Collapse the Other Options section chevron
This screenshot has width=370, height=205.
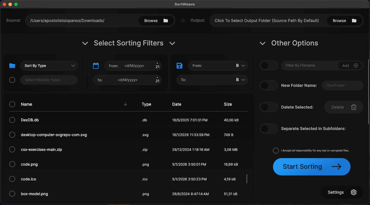[263, 43]
